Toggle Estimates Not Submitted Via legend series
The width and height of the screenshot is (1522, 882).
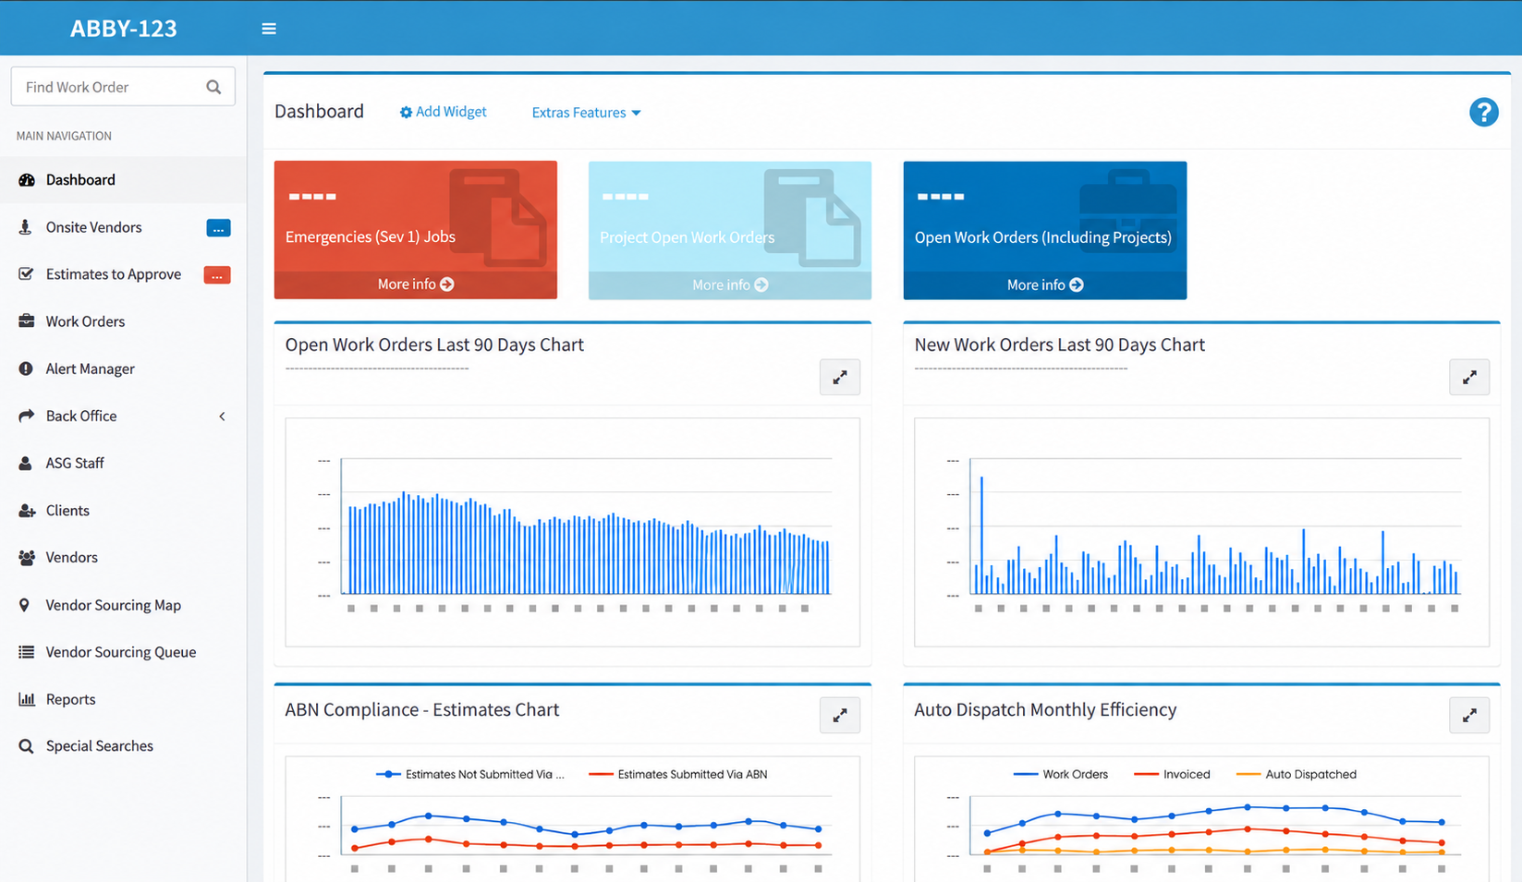coord(470,774)
